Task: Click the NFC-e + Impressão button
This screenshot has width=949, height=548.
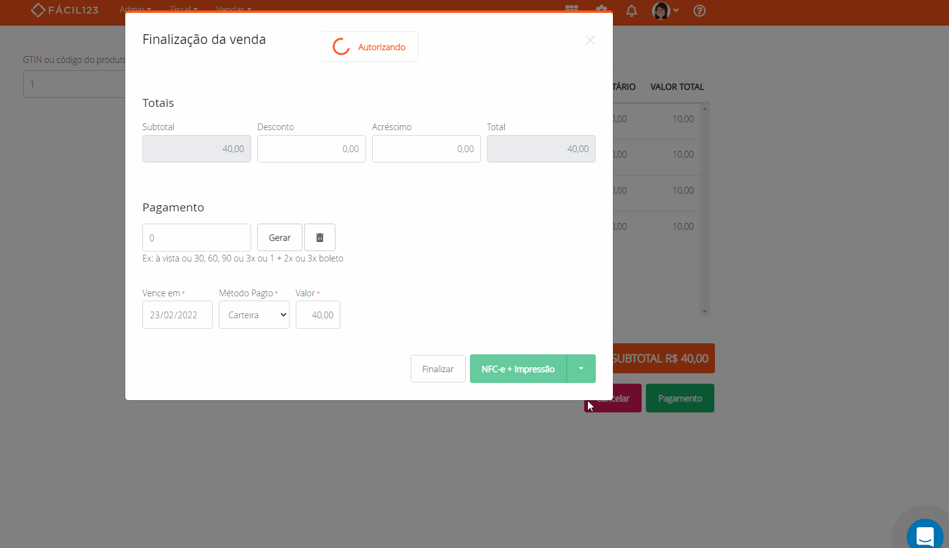Action: point(518,369)
